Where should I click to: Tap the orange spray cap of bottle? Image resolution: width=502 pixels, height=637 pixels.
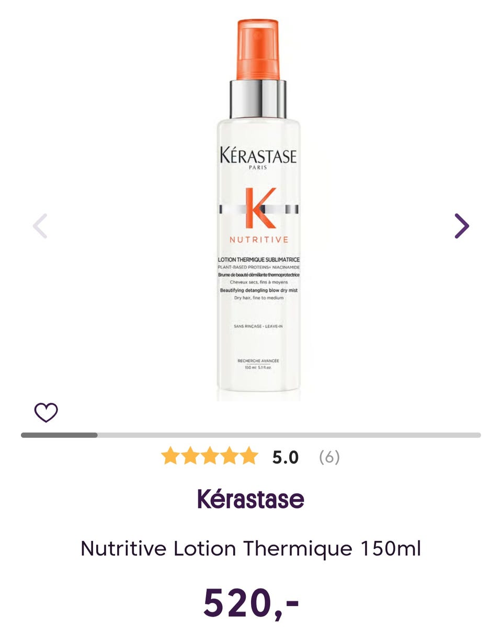[258, 50]
